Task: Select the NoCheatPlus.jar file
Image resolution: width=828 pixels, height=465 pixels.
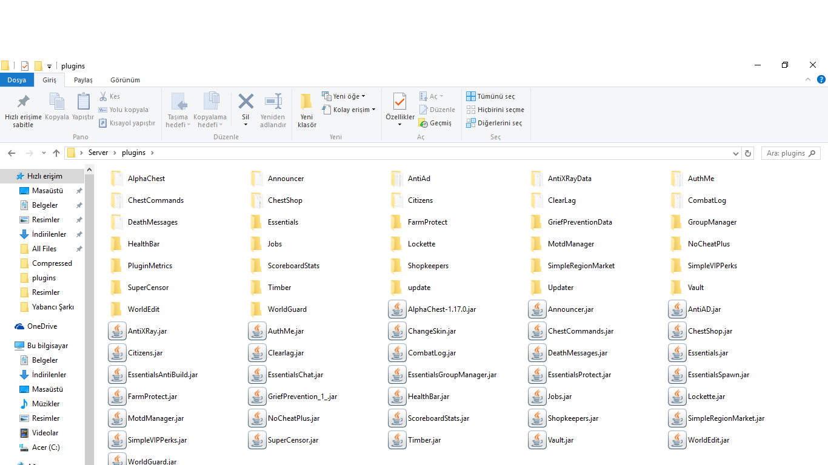Action: (x=284, y=418)
